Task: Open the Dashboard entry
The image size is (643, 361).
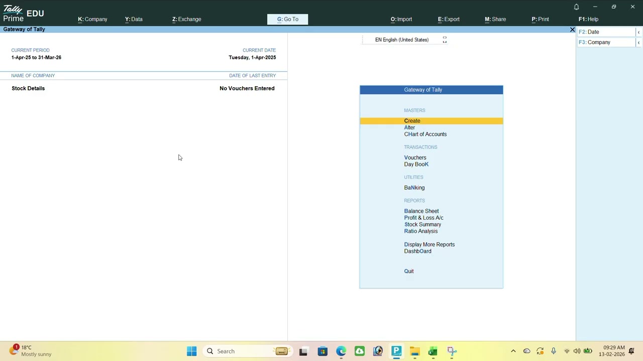Action: 417,251
